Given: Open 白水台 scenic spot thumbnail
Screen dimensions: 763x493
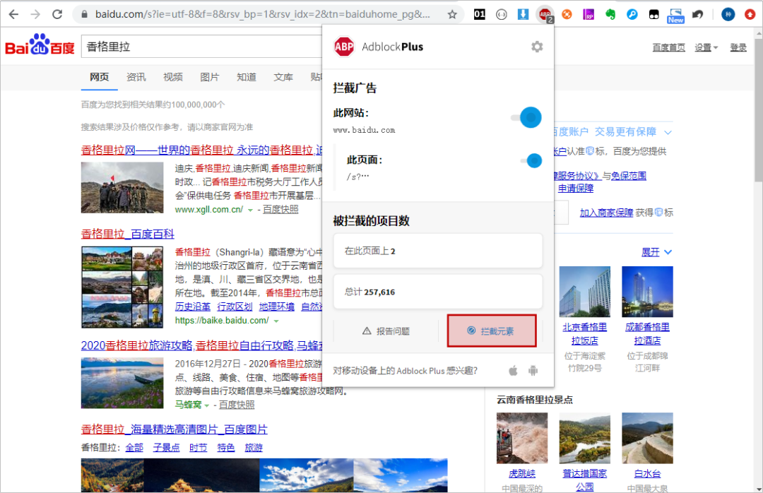Looking at the screenshot, I should [647, 438].
